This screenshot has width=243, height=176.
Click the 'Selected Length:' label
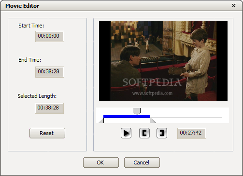(x=37, y=96)
